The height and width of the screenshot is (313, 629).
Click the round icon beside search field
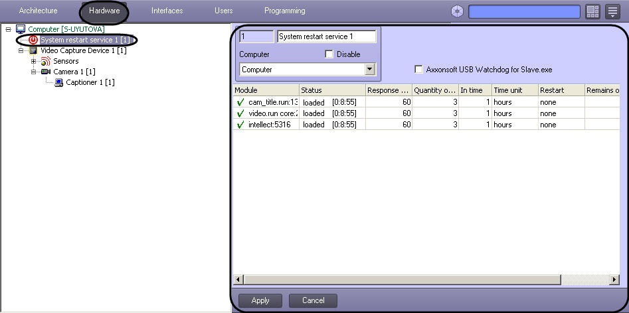tap(457, 12)
